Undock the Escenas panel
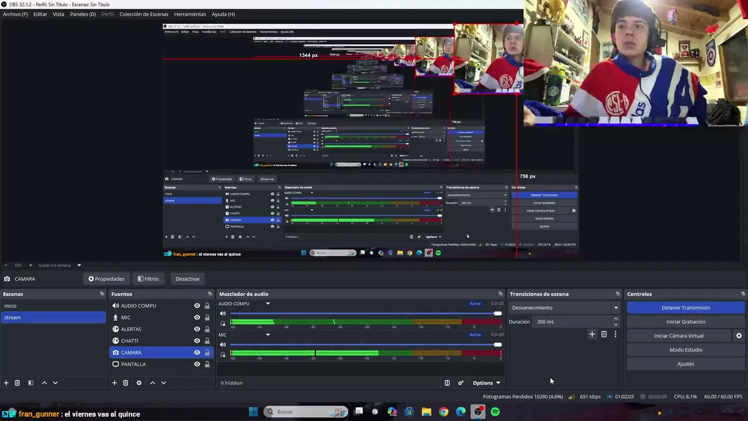Image resolution: width=748 pixels, height=421 pixels. click(x=102, y=294)
